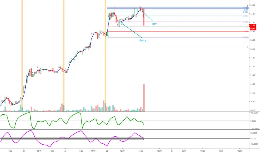The image size is (260, 153).
Task: Click the red 22.53 current price label
Action: coord(253,26)
